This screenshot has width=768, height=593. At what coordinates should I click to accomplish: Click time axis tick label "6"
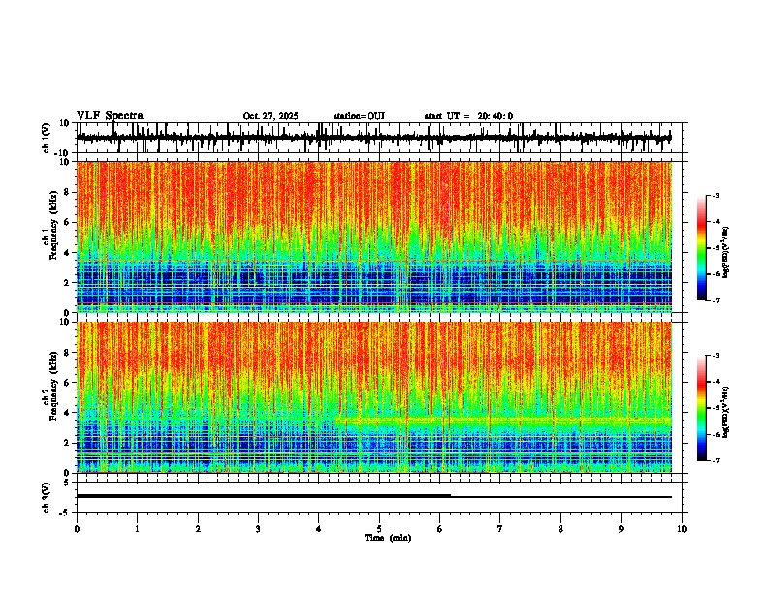pyautogui.click(x=440, y=529)
